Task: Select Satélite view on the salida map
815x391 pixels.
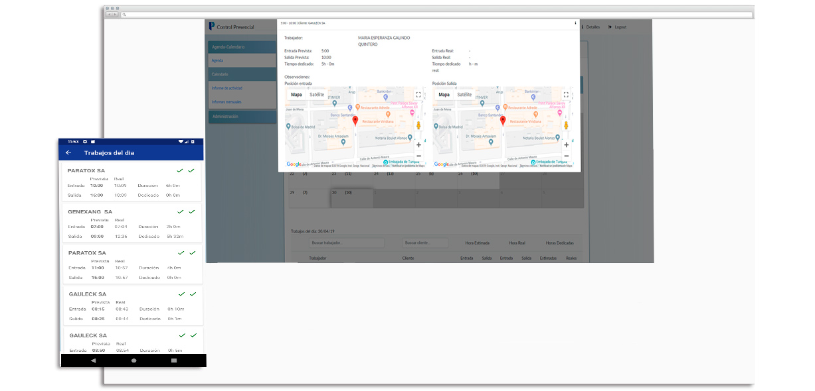Action: pyautogui.click(x=464, y=95)
